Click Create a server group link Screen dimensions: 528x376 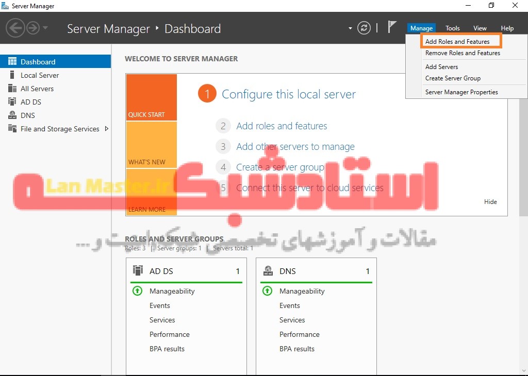(x=280, y=167)
